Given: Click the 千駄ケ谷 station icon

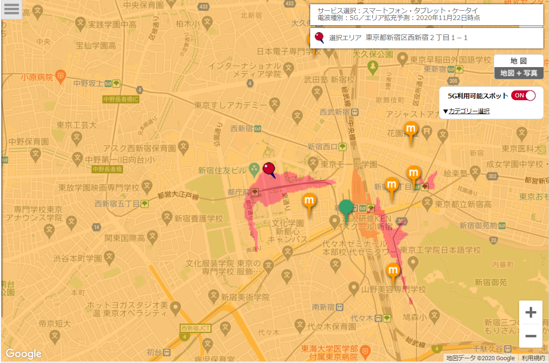Looking at the screenshot, I should pos(507,349).
